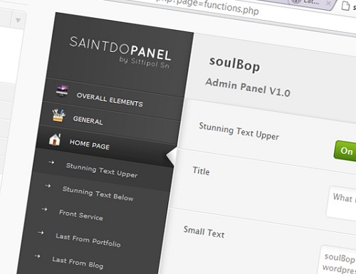Image resolution: width=356 pixels, height=274 pixels.
Task: Open the dropdown arrow in the left window
Action: (18, 21)
